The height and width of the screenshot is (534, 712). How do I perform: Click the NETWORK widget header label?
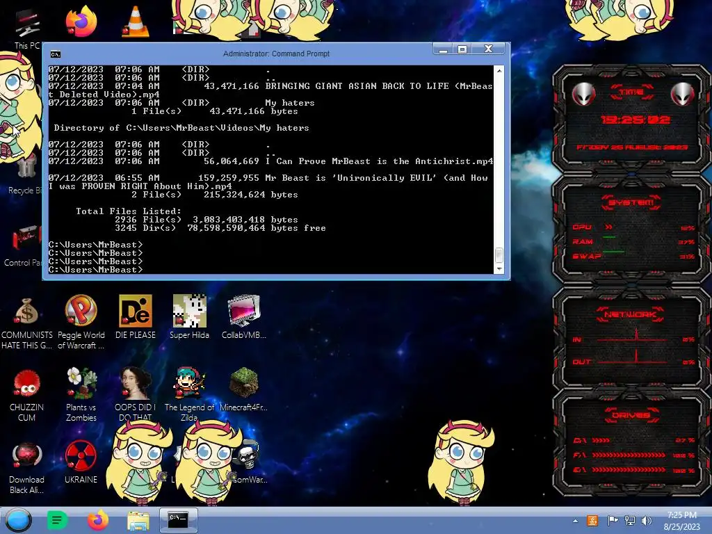click(630, 314)
